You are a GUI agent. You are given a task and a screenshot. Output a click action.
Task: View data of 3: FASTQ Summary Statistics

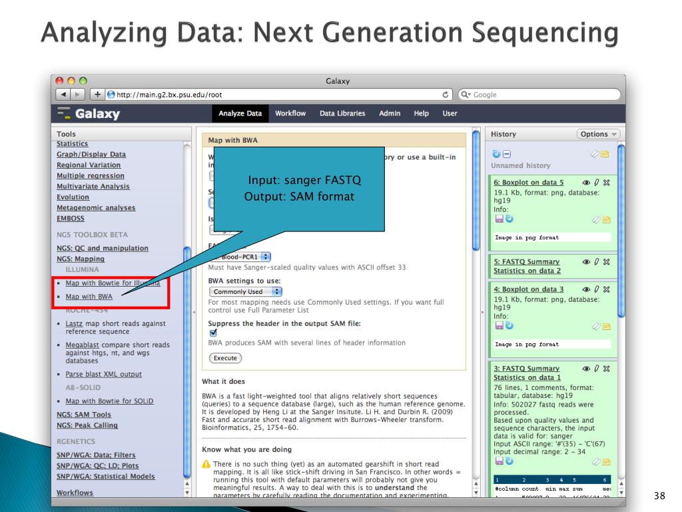(x=586, y=368)
